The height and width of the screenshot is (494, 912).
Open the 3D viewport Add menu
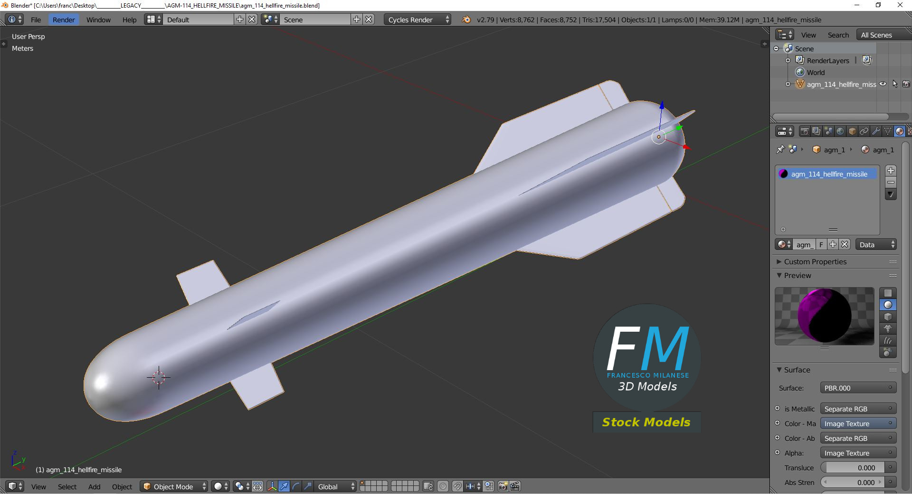(x=94, y=486)
